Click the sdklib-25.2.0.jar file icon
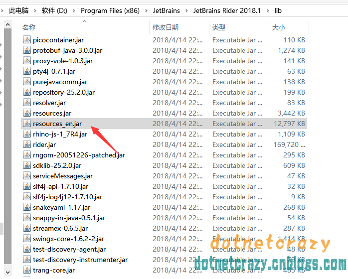 click(x=27, y=165)
